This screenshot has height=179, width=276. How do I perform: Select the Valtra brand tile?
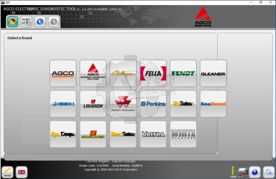[153, 134]
